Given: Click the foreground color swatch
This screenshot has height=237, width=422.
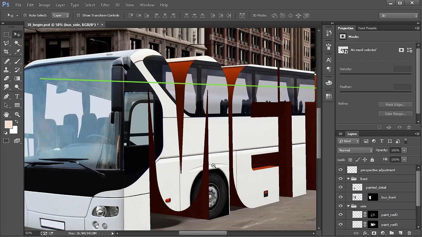Looking at the screenshot, I should pos(8,124).
